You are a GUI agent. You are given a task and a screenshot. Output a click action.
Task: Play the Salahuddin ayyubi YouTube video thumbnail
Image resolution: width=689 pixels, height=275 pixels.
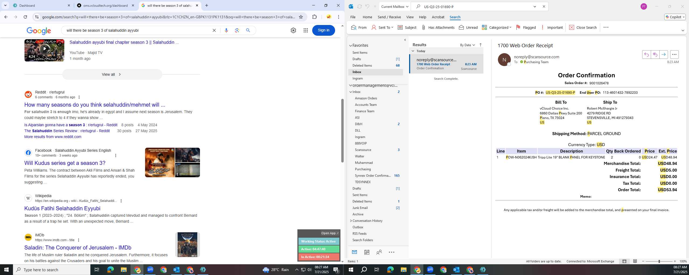coord(44,50)
